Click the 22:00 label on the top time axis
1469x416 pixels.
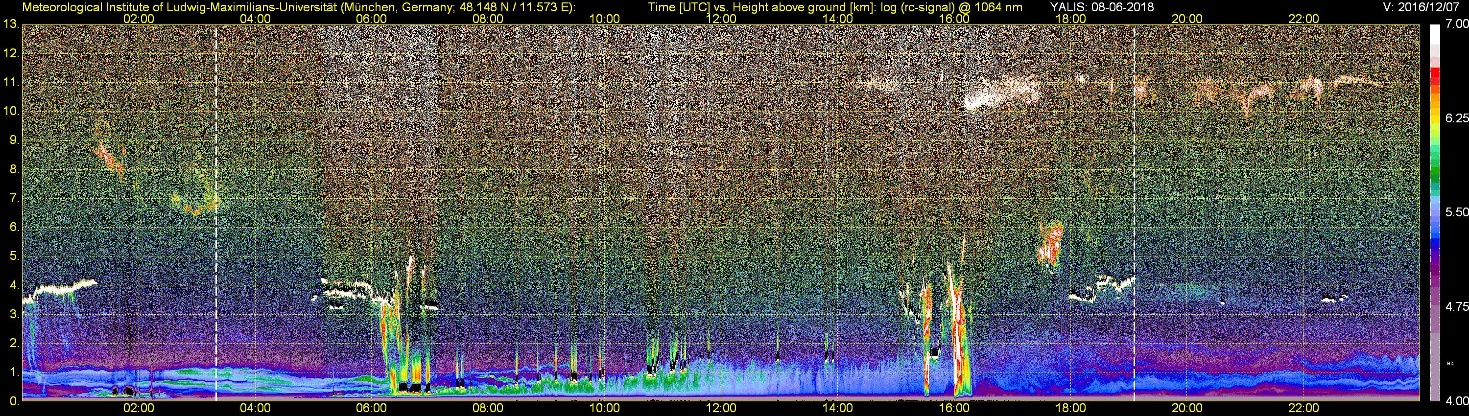[x=1303, y=19]
